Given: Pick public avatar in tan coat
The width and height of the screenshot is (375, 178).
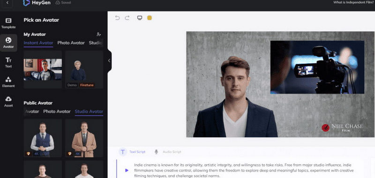Looking at the screenshot, I should coord(84,138).
